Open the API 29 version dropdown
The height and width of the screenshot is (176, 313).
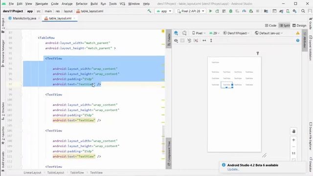[214, 33]
